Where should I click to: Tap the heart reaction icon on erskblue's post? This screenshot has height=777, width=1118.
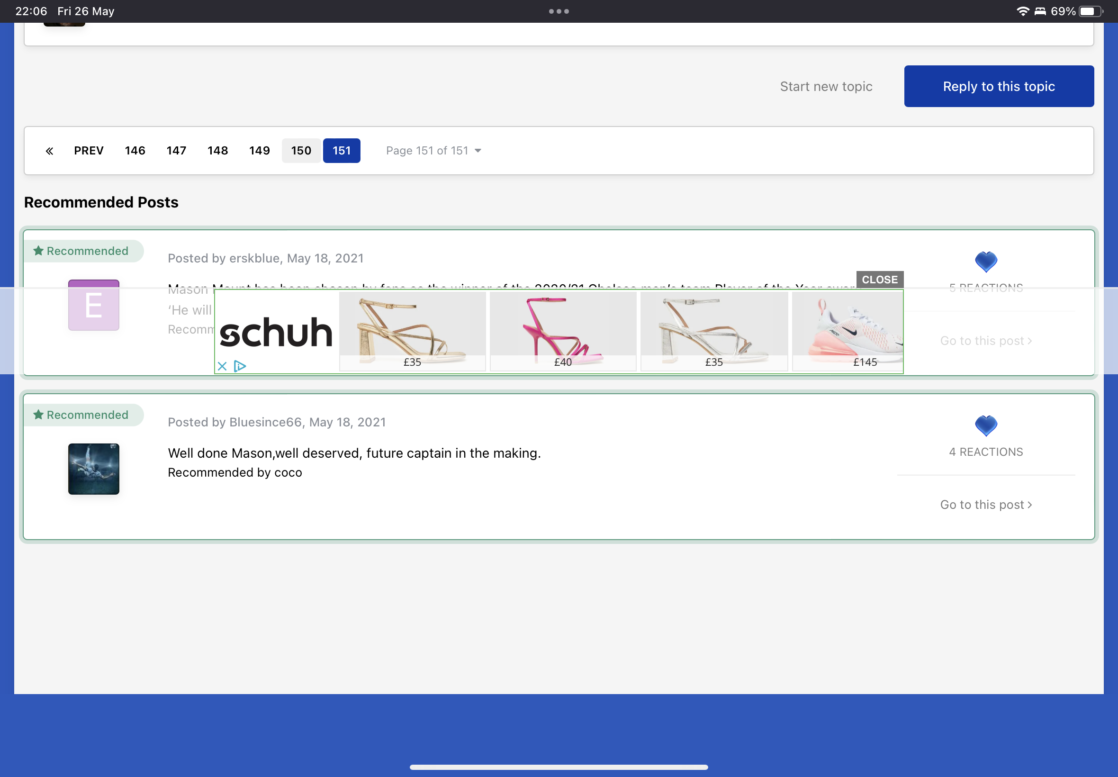(x=986, y=262)
